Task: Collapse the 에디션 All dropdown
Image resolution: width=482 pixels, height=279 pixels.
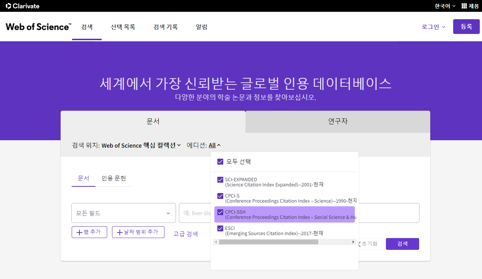Action: coord(215,145)
